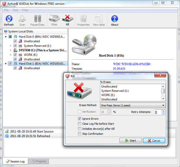Click the Kill toolbar icon
Image resolution: width=180 pixels, height=167 pixels.
(x=67, y=18)
